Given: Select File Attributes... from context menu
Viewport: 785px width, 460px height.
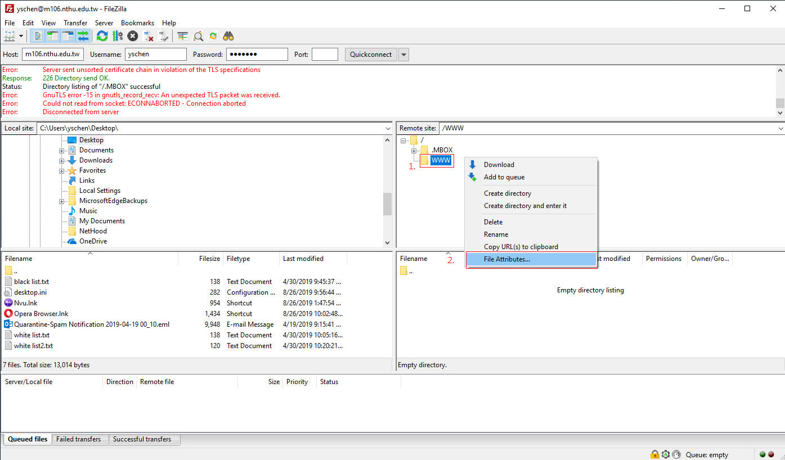Looking at the screenshot, I should (x=506, y=259).
